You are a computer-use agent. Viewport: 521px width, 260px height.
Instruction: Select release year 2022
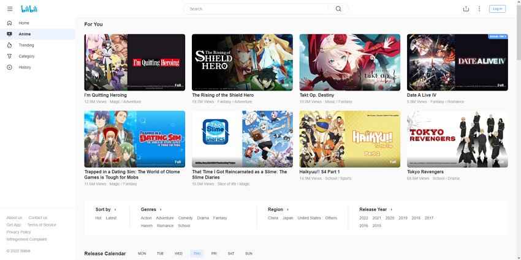[363, 218]
